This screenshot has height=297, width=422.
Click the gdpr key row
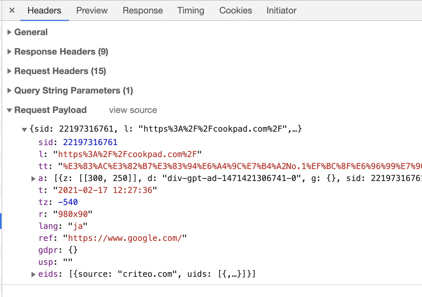(58, 250)
